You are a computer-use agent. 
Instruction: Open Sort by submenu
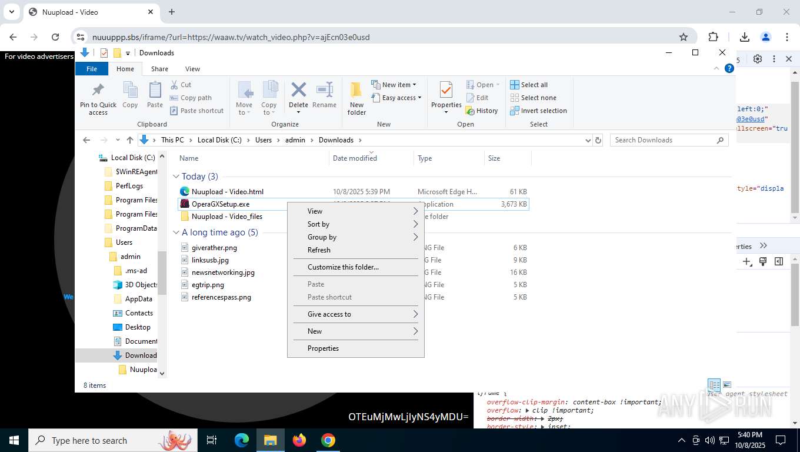click(355, 224)
